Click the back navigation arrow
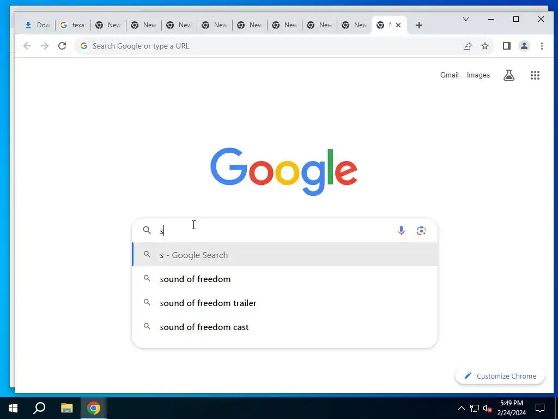This screenshot has height=419, width=558. [27, 46]
